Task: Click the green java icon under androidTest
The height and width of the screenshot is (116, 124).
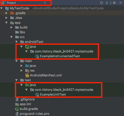Action: (x=27, y=47)
